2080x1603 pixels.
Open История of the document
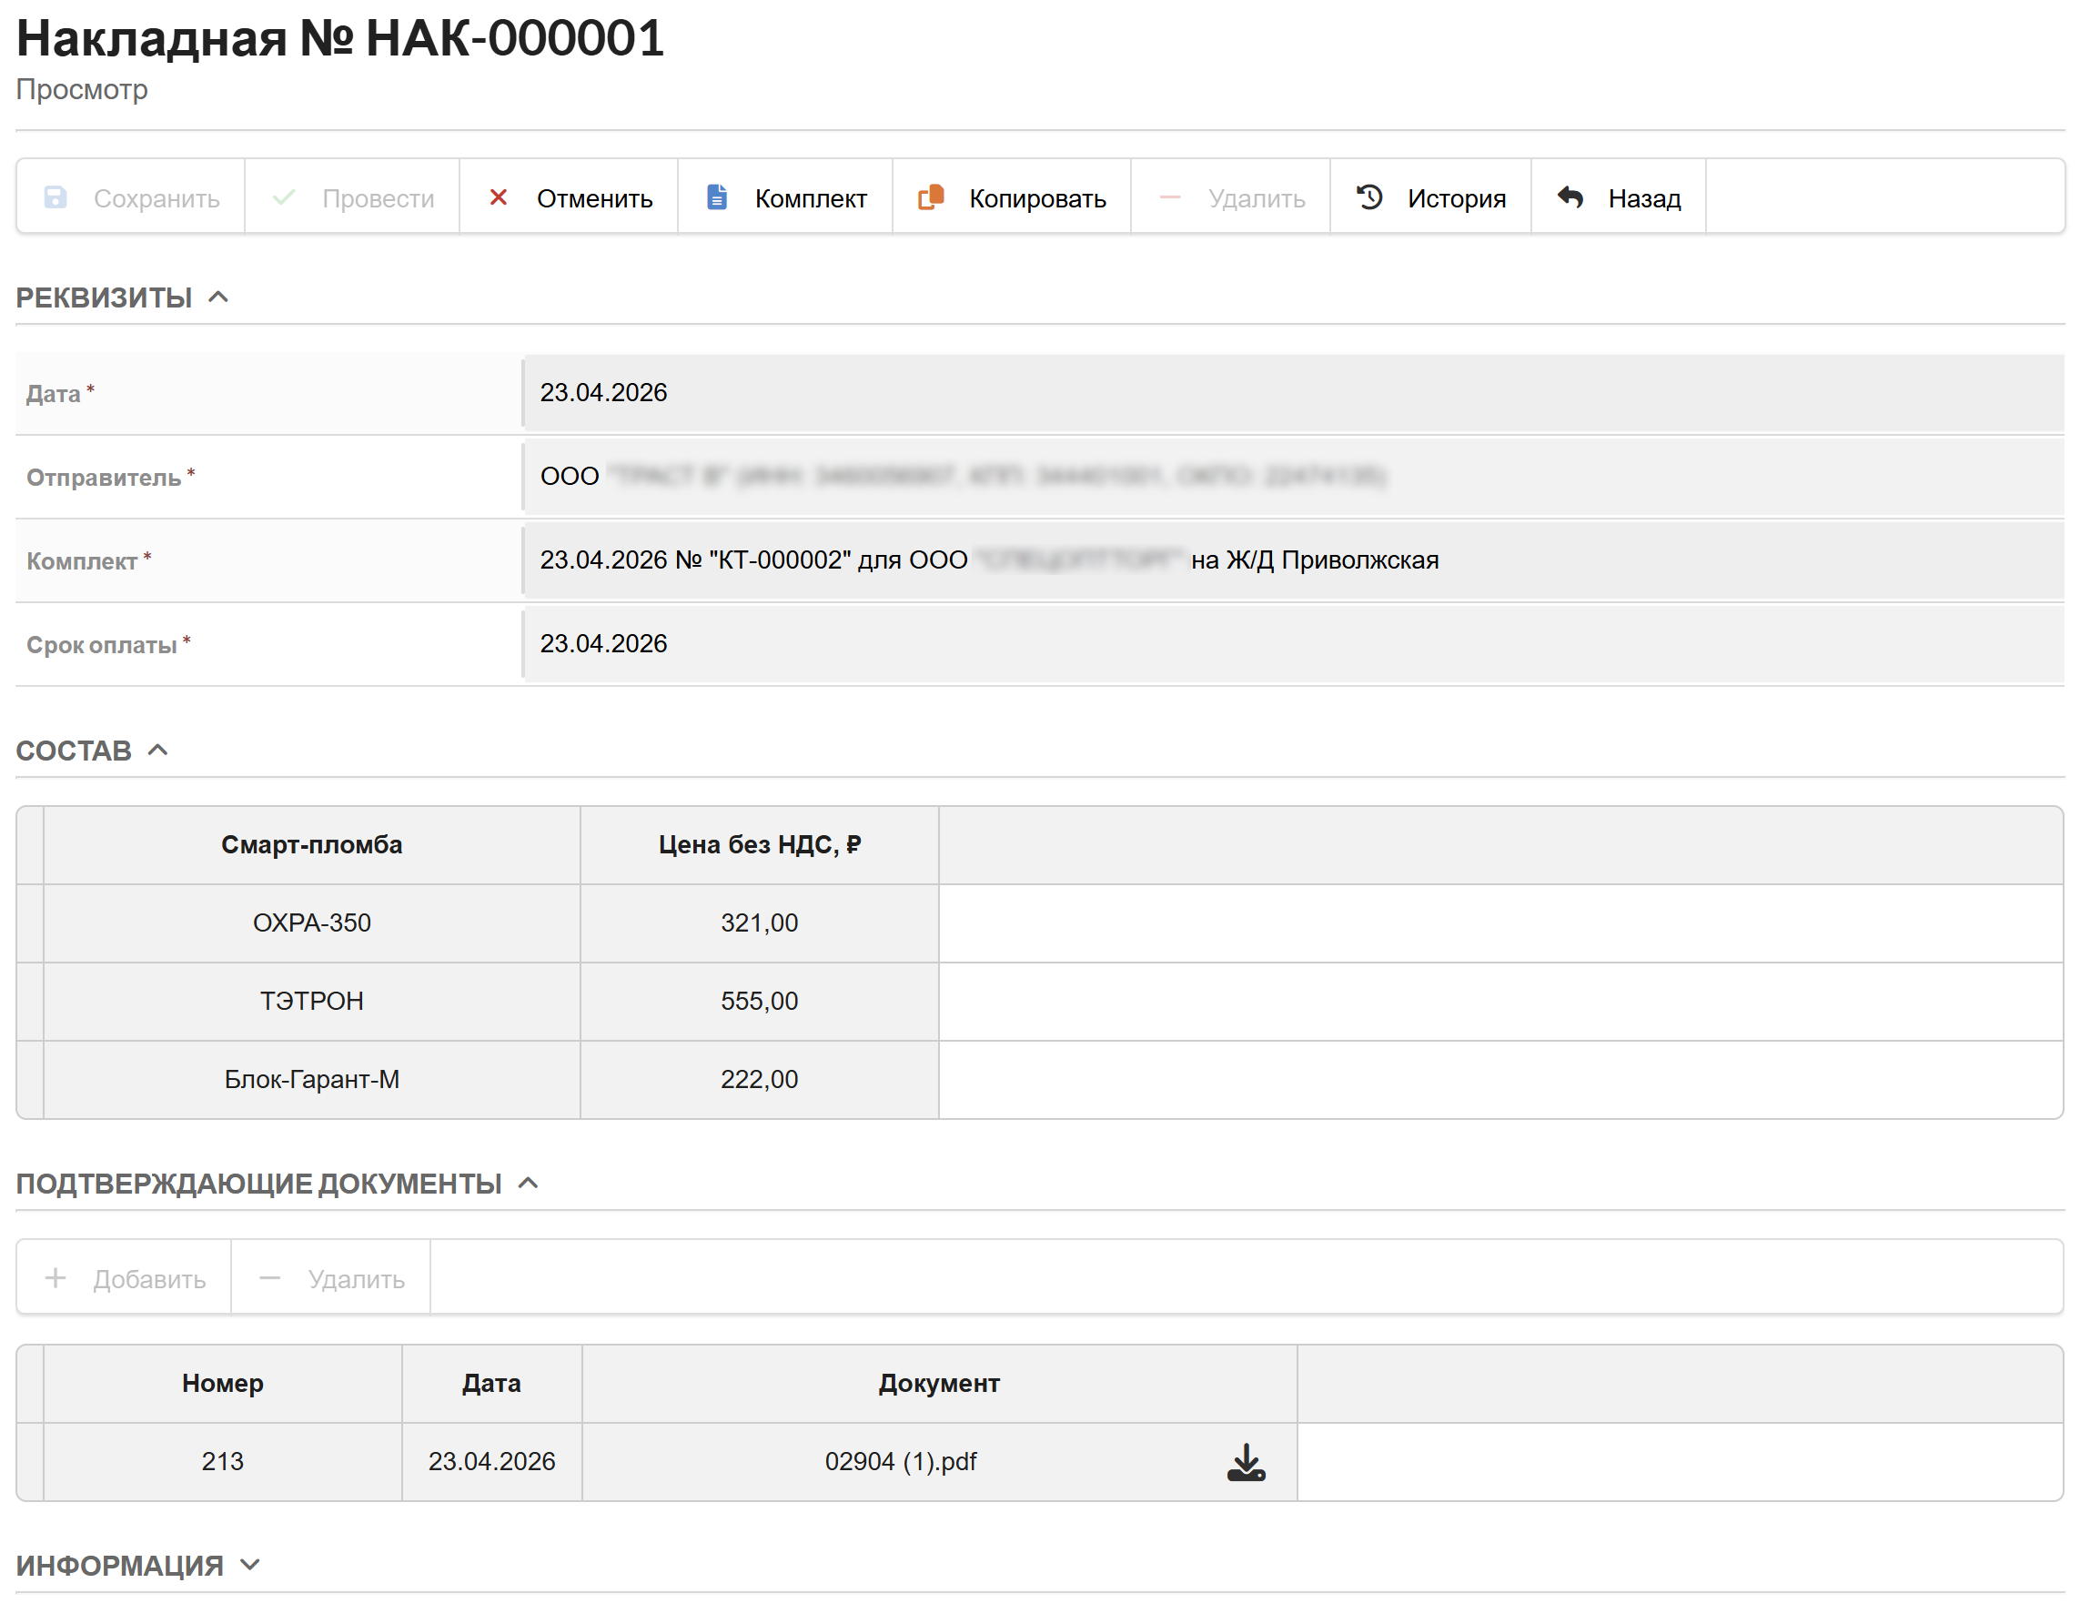pos(1430,197)
